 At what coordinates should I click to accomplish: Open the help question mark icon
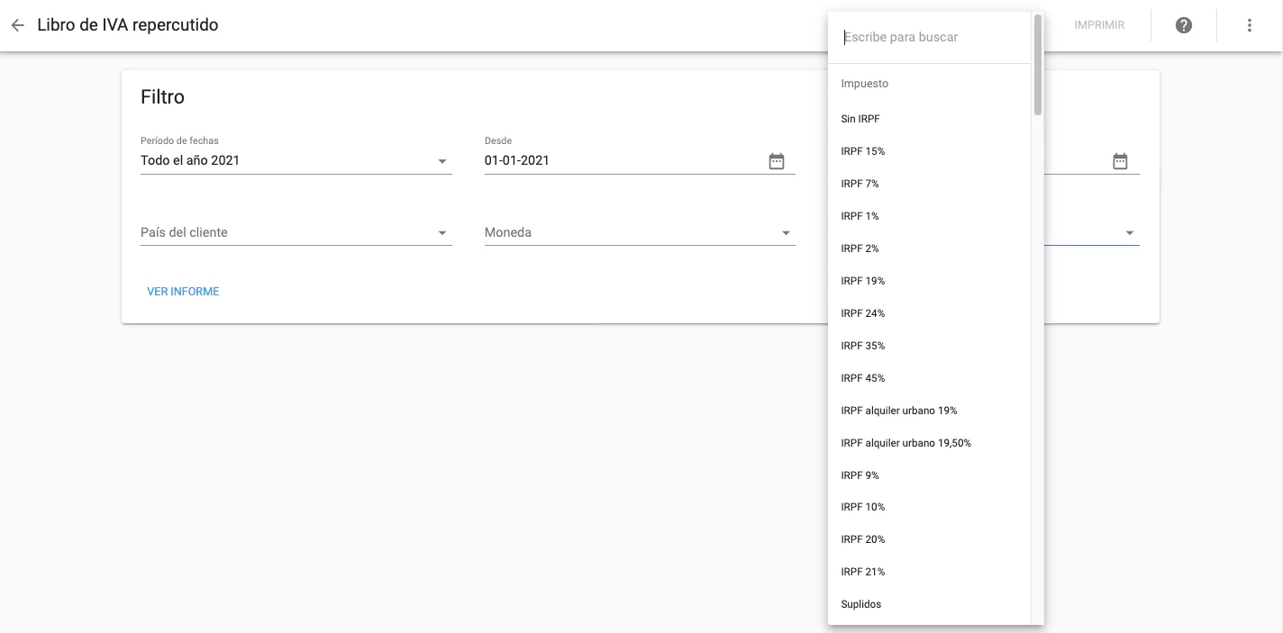pos(1184,25)
